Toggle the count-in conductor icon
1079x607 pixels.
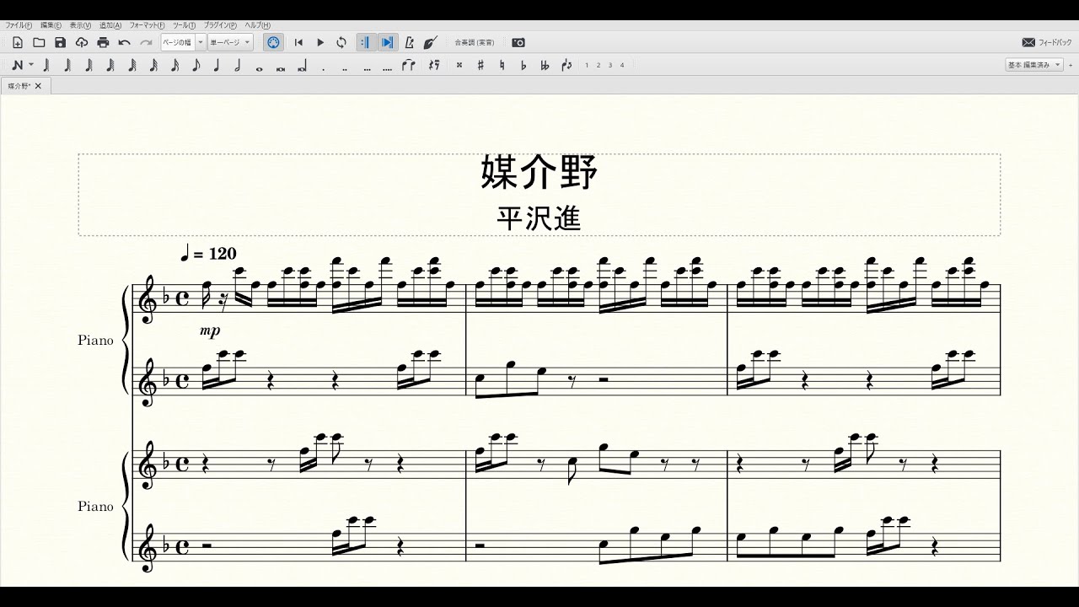point(431,42)
